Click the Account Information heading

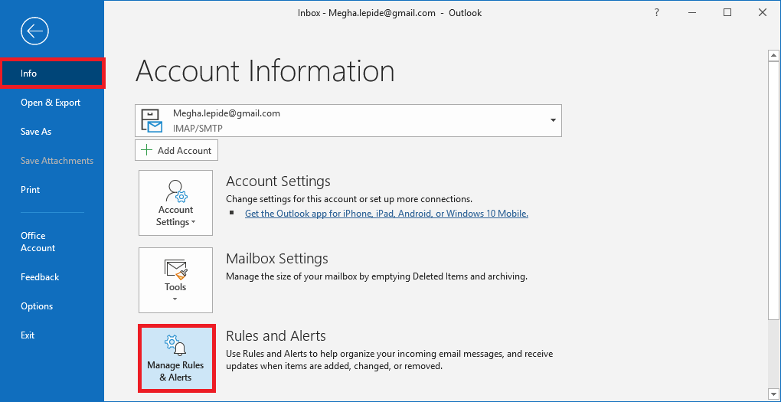[265, 71]
